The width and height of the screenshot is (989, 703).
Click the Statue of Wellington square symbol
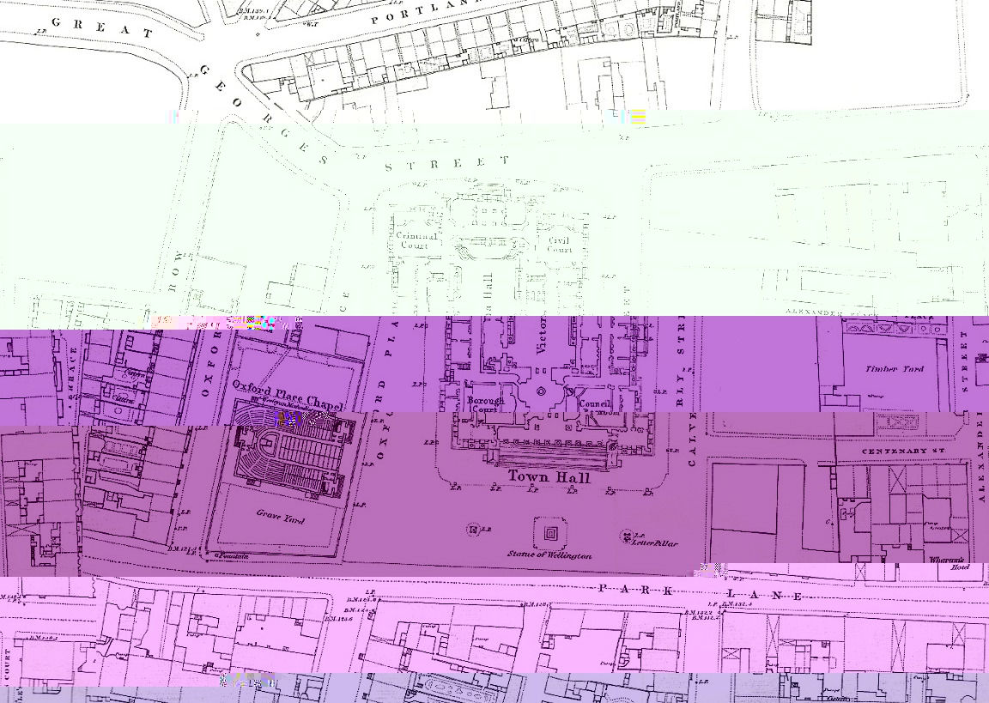point(550,533)
